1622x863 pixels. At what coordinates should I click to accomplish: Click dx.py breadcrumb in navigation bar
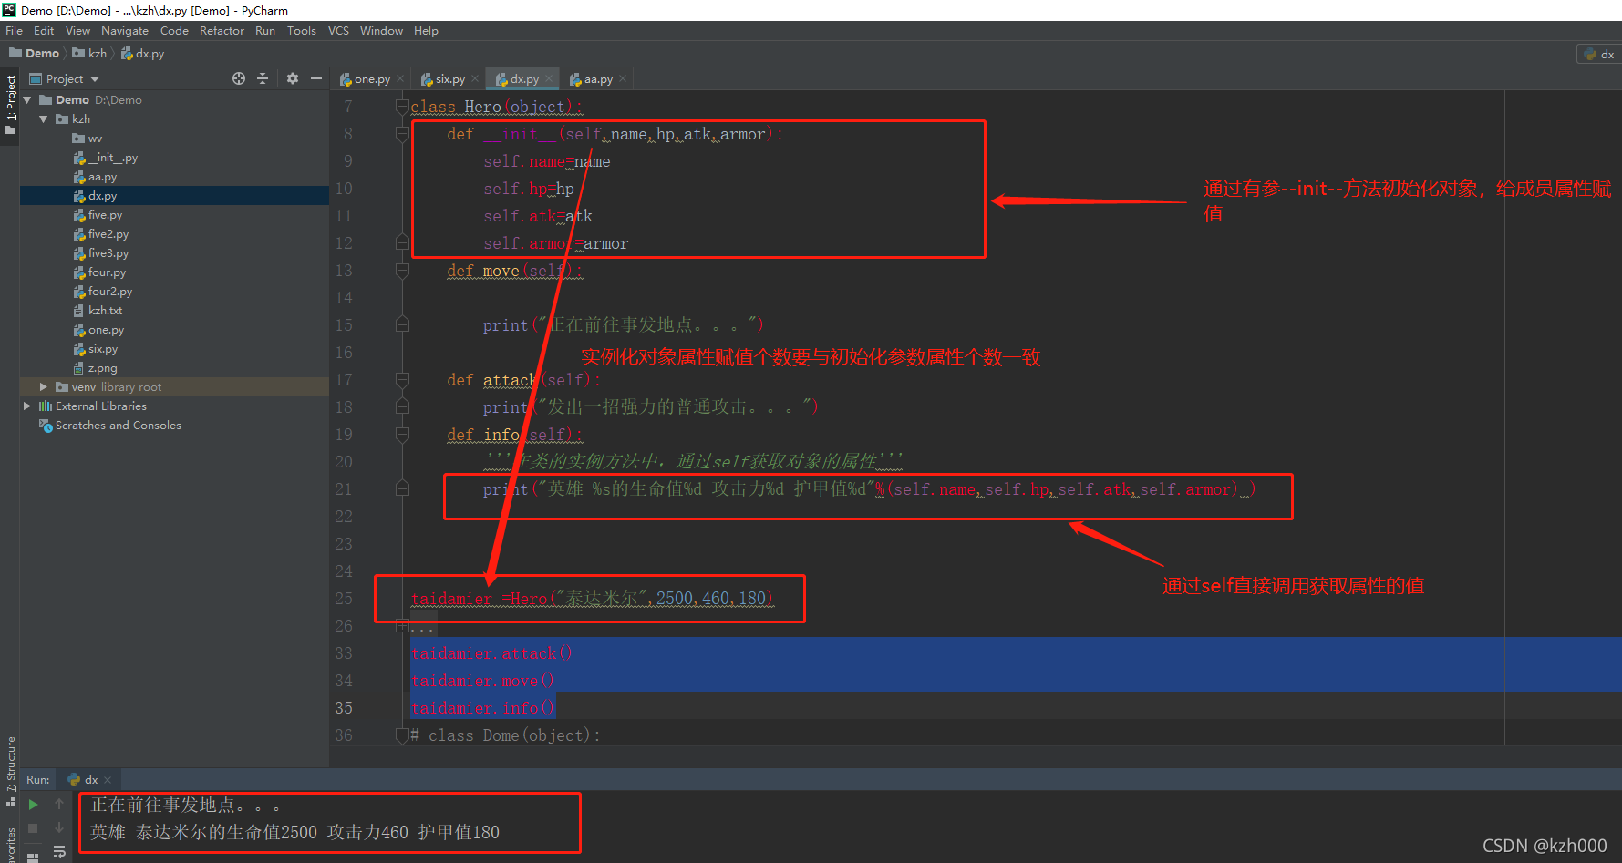tap(143, 54)
